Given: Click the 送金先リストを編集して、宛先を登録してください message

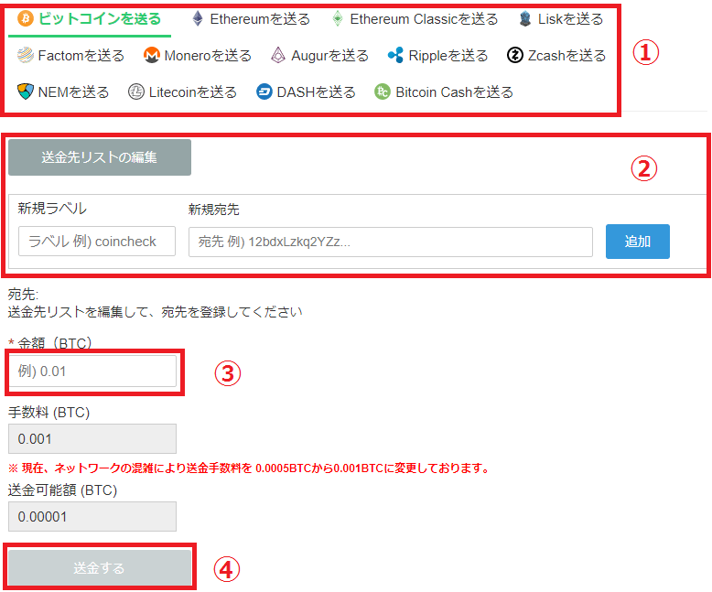Looking at the screenshot, I should pos(155,312).
